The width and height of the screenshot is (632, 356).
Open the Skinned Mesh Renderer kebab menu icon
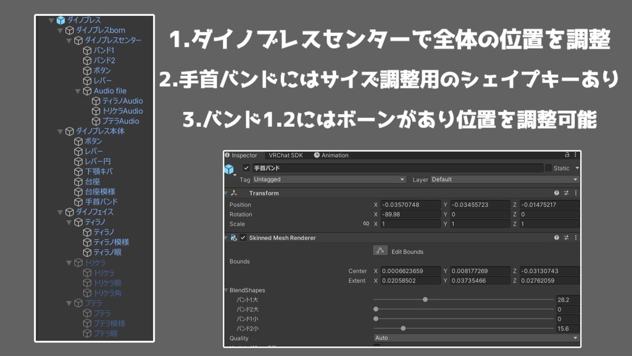[576, 237]
